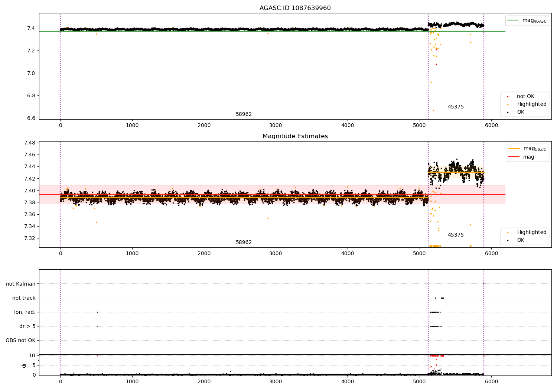Click the 58962 label in middle plot

tap(244, 243)
